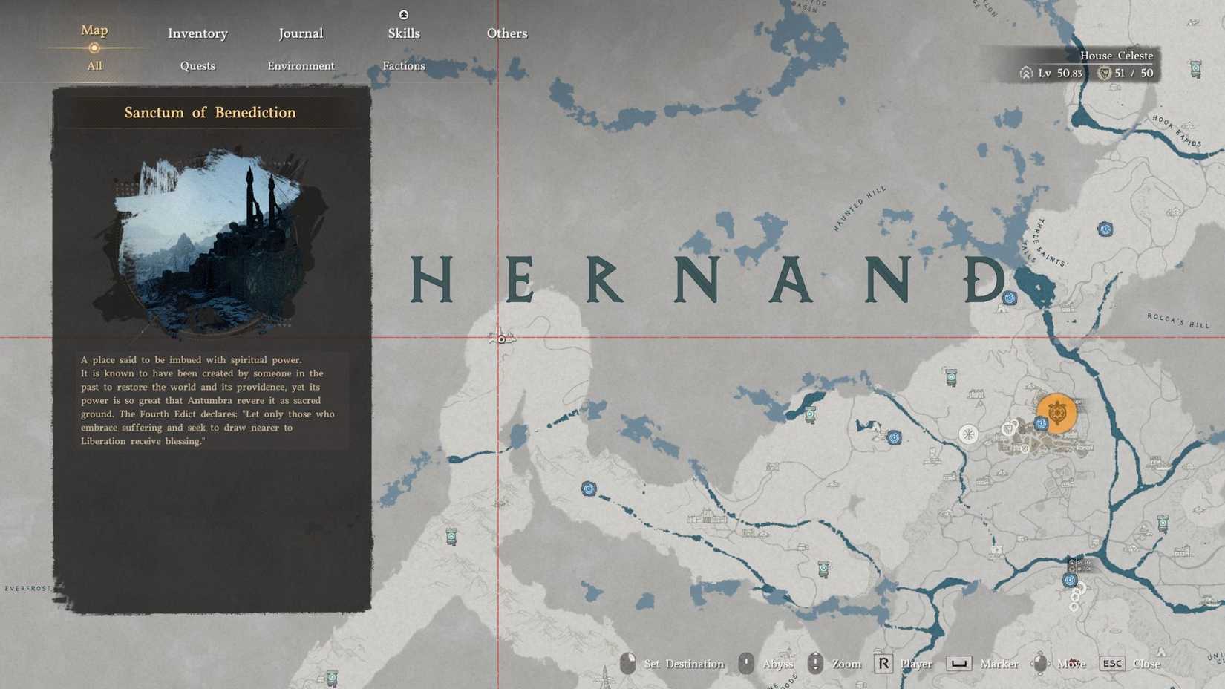Switch to the Factions tab
Image resolution: width=1225 pixels, height=689 pixels.
coord(403,66)
